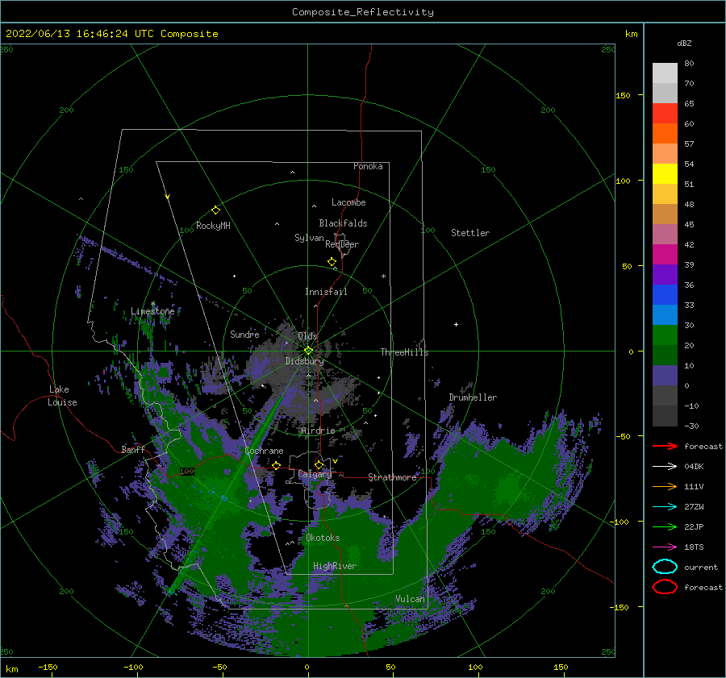Image resolution: width=726 pixels, height=678 pixels.
Task: Click the yellow arrowhead marker northwest of RockyMH
Action: [x=167, y=197]
